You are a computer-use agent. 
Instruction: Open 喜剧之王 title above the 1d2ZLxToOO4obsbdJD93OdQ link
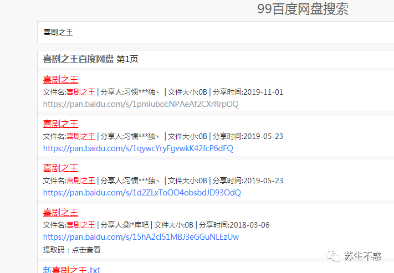[60, 168]
